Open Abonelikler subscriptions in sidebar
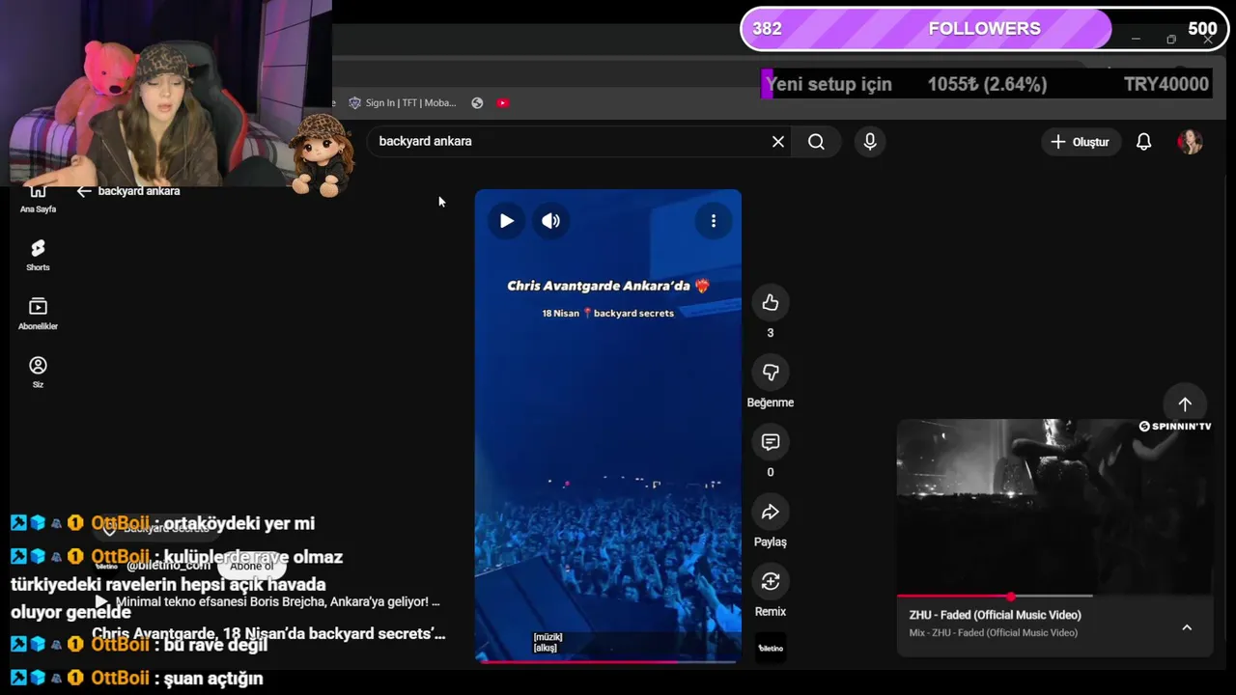 pos(38,314)
